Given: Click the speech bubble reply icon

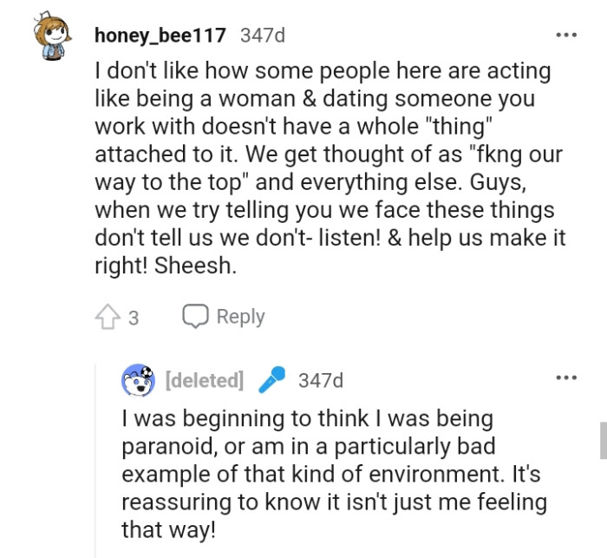Looking at the screenshot, I should [x=194, y=317].
